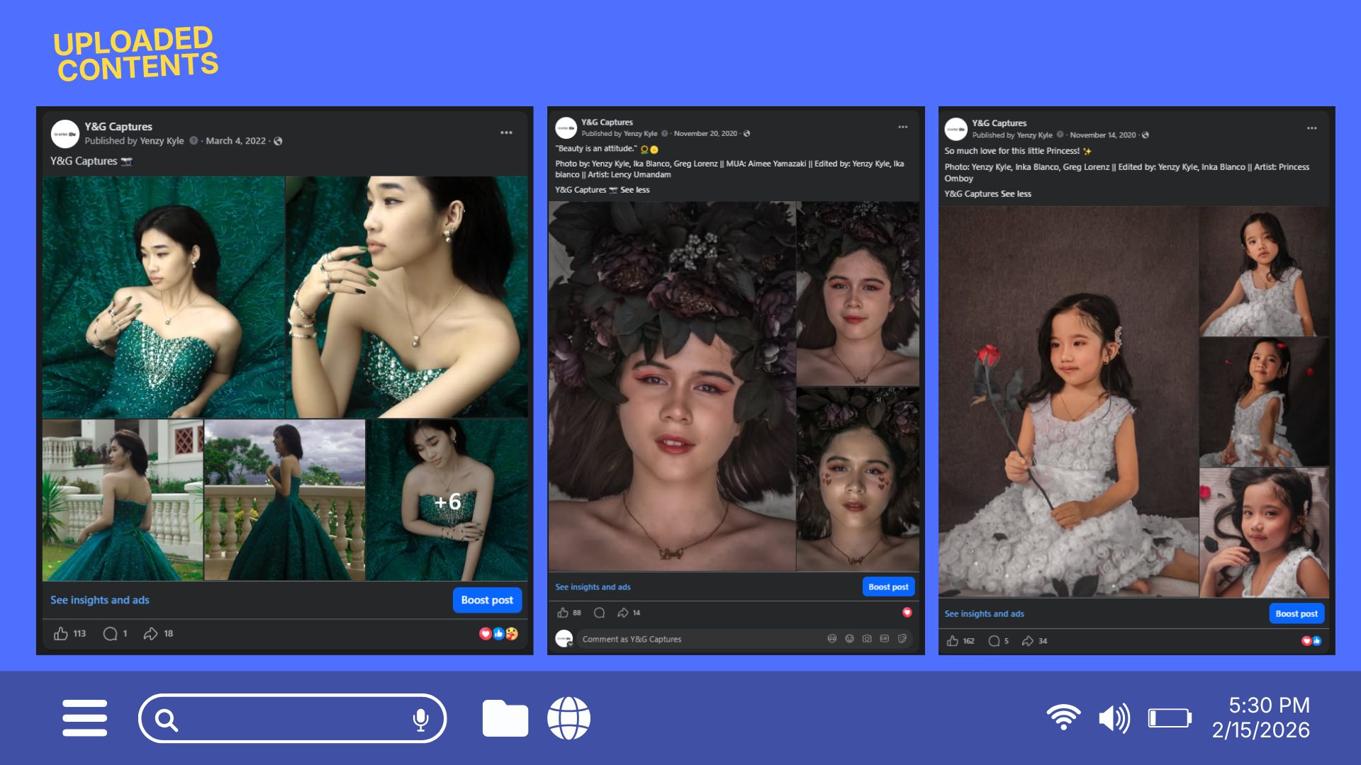This screenshot has height=765, width=1361.
Task: Open options menu of November 20 post
Action: click(902, 127)
